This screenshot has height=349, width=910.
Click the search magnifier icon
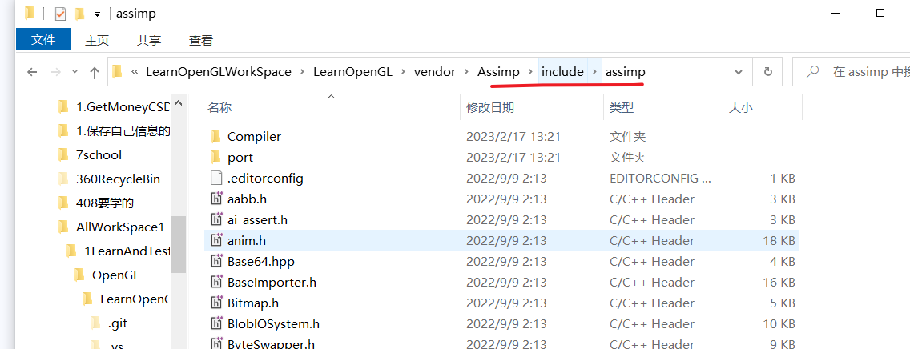(813, 71)
